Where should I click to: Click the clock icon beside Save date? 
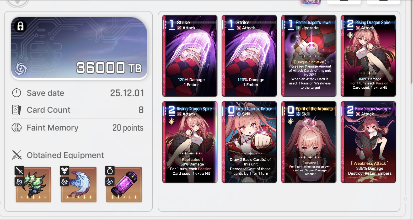17,93
